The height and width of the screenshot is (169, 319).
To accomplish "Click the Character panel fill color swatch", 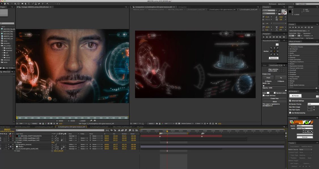I will pyautogui.click(x=283, y=11).
